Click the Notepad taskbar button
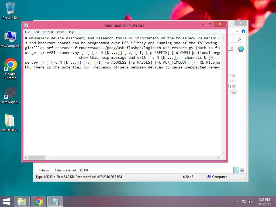276x207 pixels. pyautogui.click(x=55, y=202)
